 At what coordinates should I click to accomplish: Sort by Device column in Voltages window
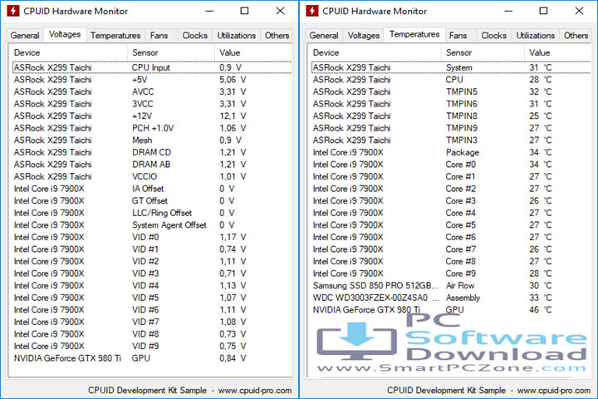68,52
